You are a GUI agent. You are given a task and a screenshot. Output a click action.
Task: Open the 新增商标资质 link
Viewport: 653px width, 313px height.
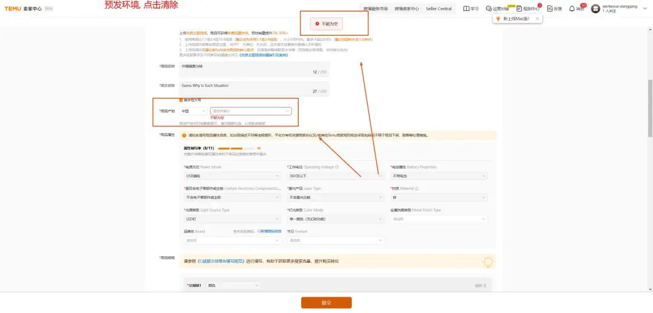[270, 231]
